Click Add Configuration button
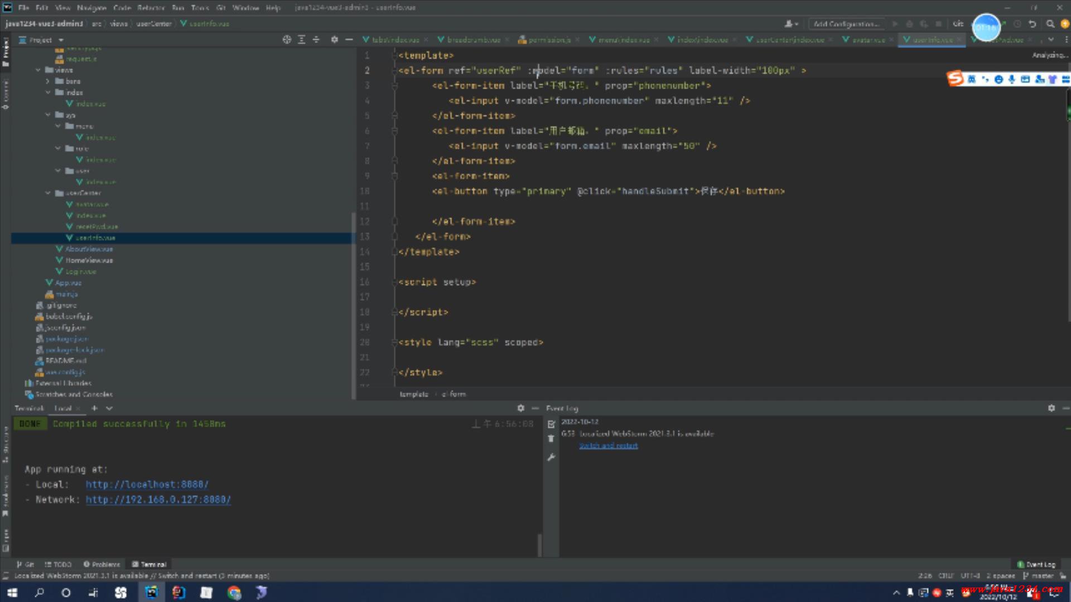This screenshot has width=1071, height=602. pyautogui.click(x=846, y=24)
